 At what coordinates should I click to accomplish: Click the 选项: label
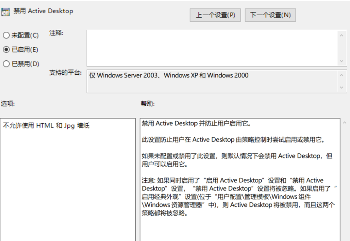(x=8, y=104)
